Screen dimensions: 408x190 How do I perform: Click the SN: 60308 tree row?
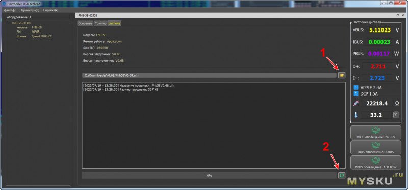tap(28, 31)
